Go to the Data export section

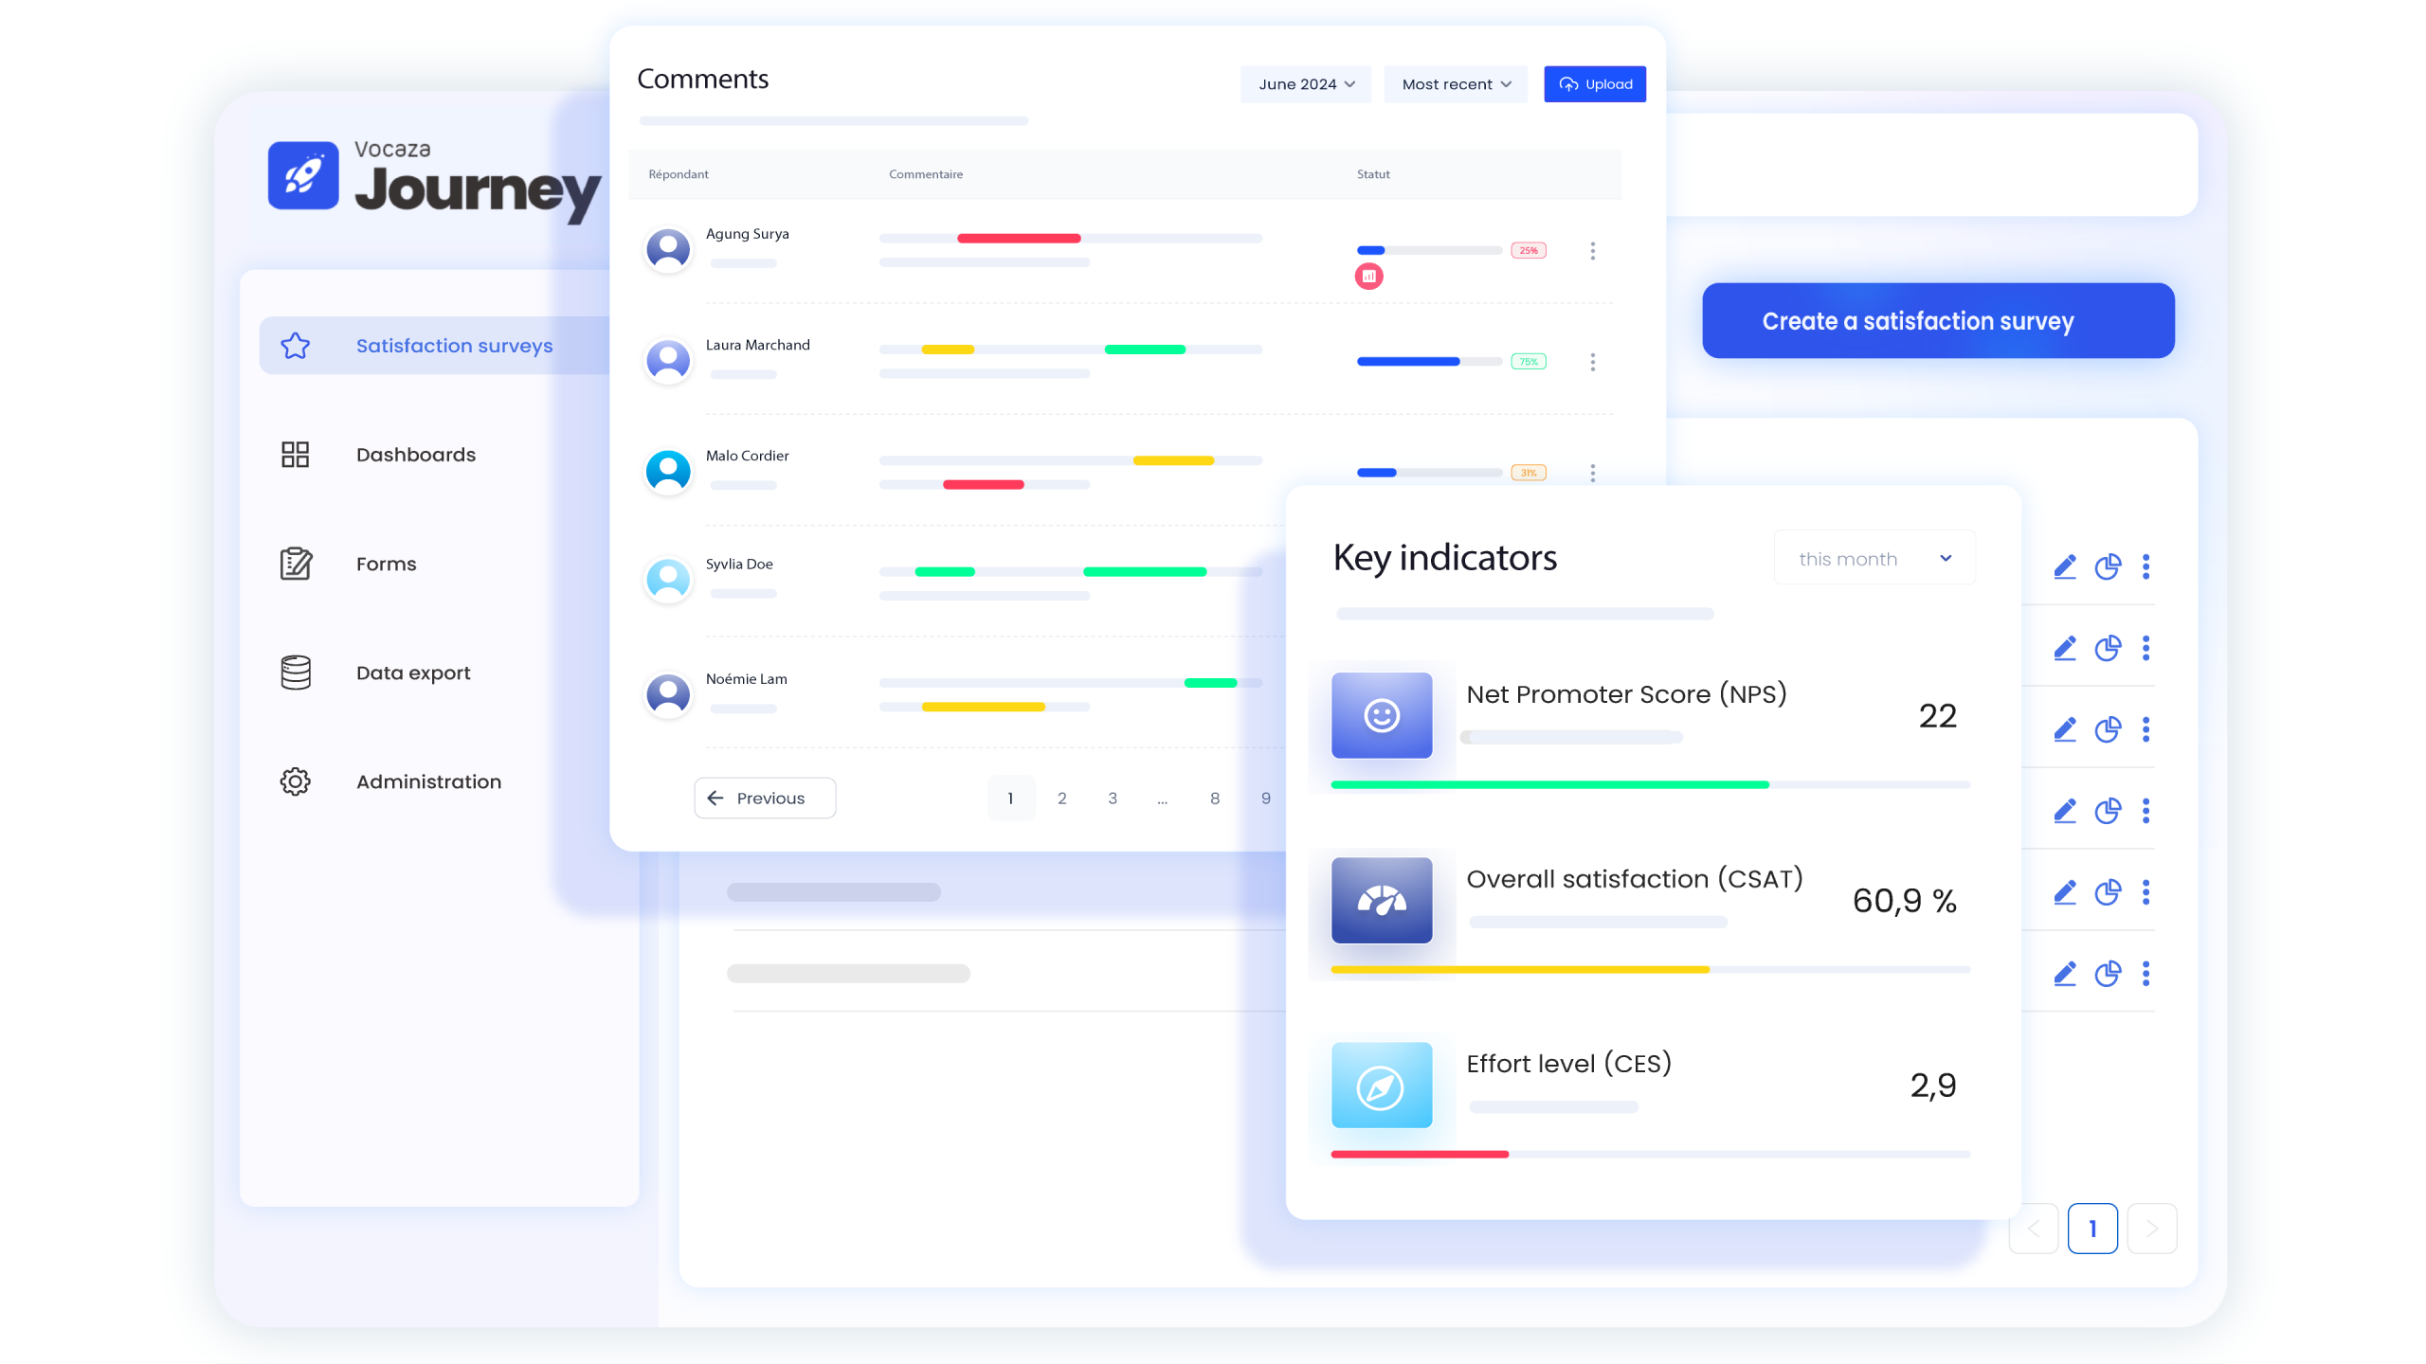pyautogui.click(x=412, y=673)
